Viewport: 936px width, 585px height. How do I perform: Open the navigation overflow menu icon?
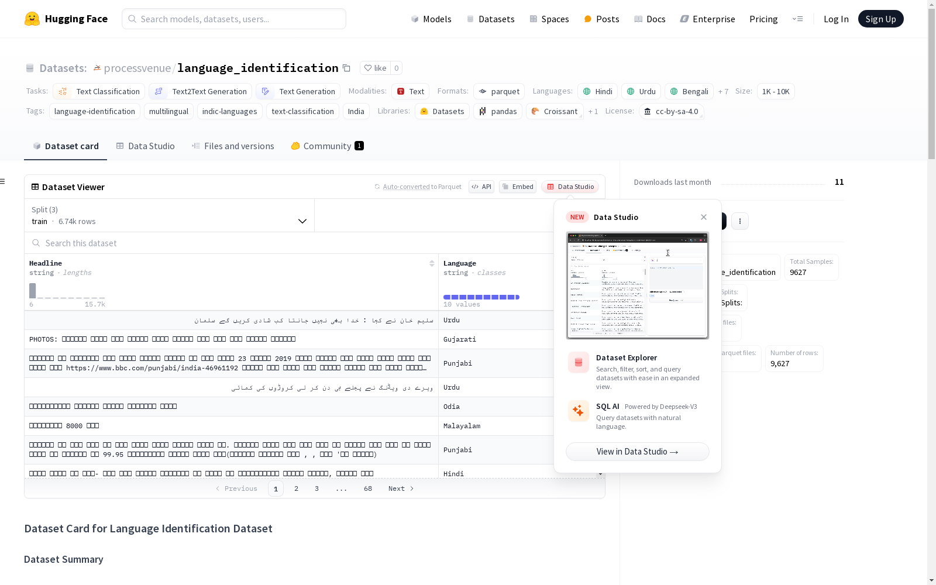point(797,19)
